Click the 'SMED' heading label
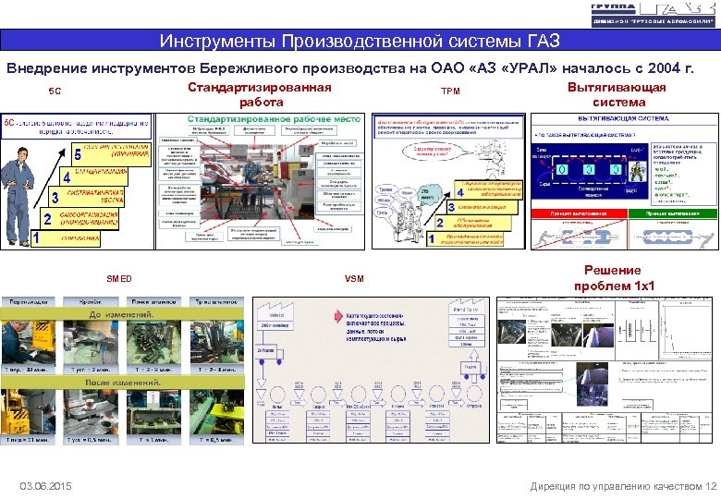The image size is (721, 499). click(119, 278)
